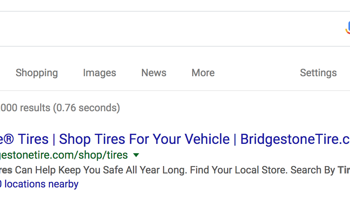Viewport: 350px width, 203px height.
Task: Open the Settings menu
Action: (x=318, y=73)
